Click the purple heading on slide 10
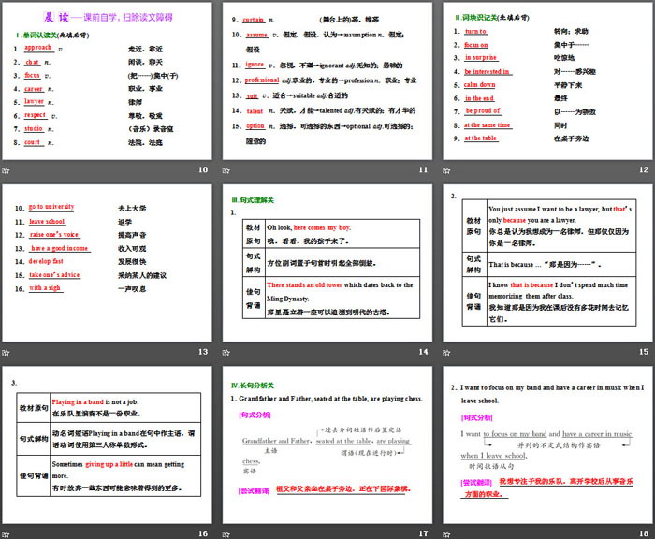 109,17
